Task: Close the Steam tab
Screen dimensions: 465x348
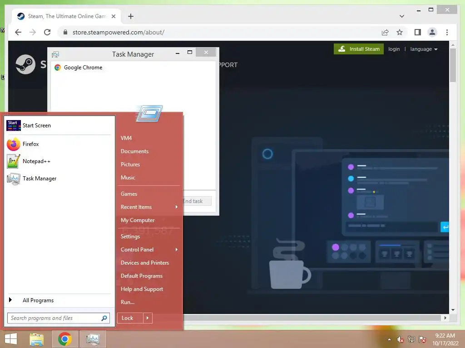Action: click(x=113, y=16)
